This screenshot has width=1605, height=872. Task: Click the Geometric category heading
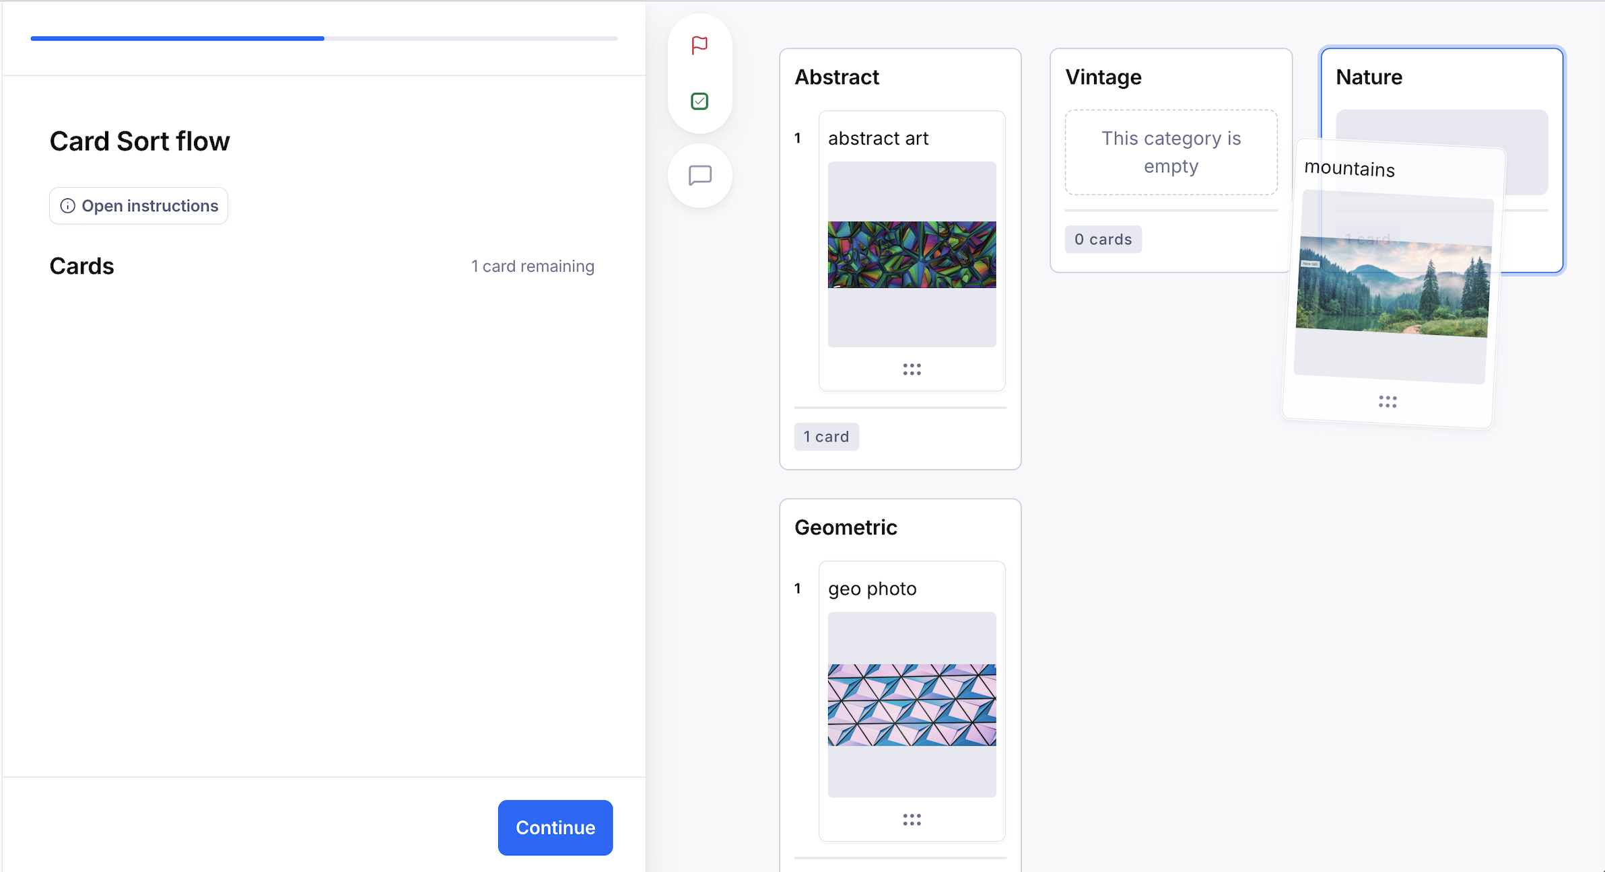pos(846,528)
